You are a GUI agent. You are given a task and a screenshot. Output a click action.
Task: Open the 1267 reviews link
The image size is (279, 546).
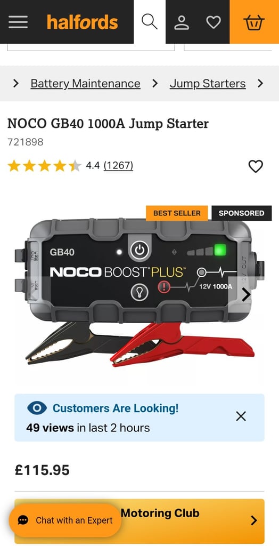point(118,165)
